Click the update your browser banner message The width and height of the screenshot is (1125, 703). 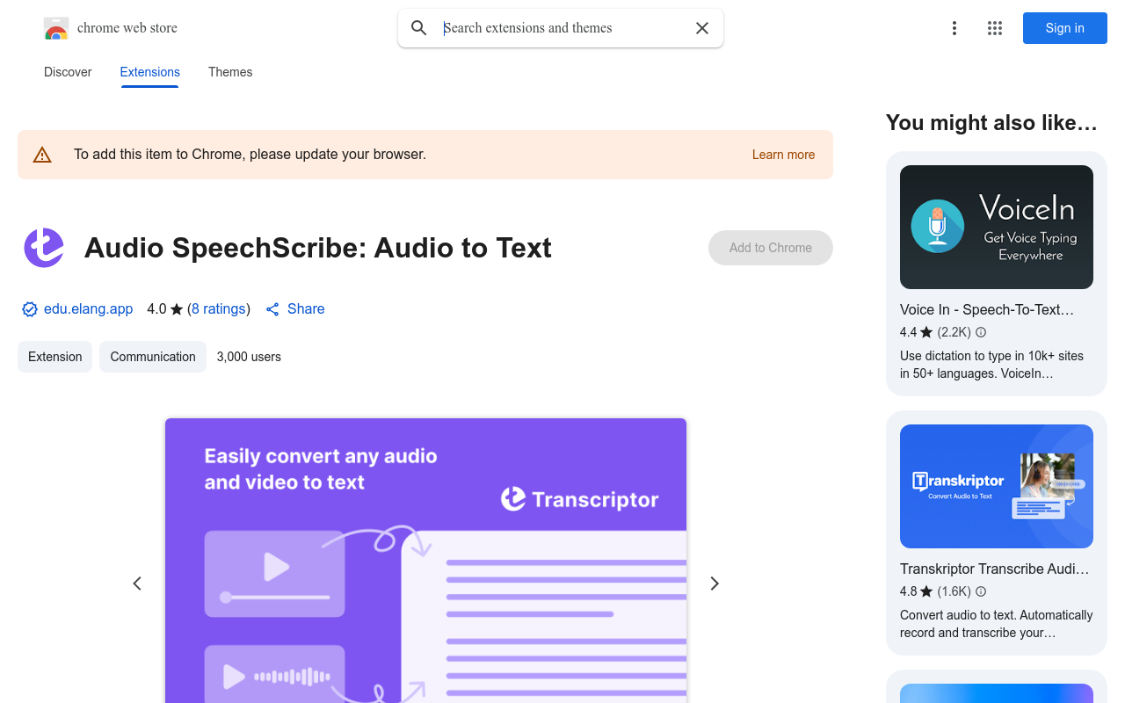click(x=250, y=155)
